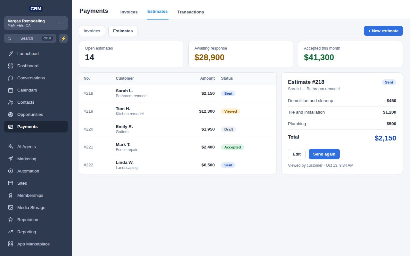Open Mark T. Fence repair estimate
This screenshot has height=256, width=410.
(x=178, y=147)
